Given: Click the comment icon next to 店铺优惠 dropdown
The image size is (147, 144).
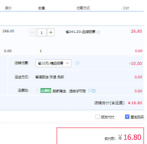Looking at the screenshot, I should pos(77,63).
